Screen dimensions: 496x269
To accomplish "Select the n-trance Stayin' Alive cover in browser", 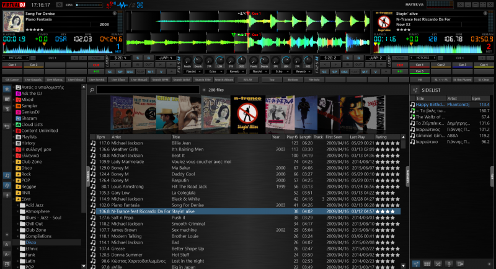I will [247, 115].
